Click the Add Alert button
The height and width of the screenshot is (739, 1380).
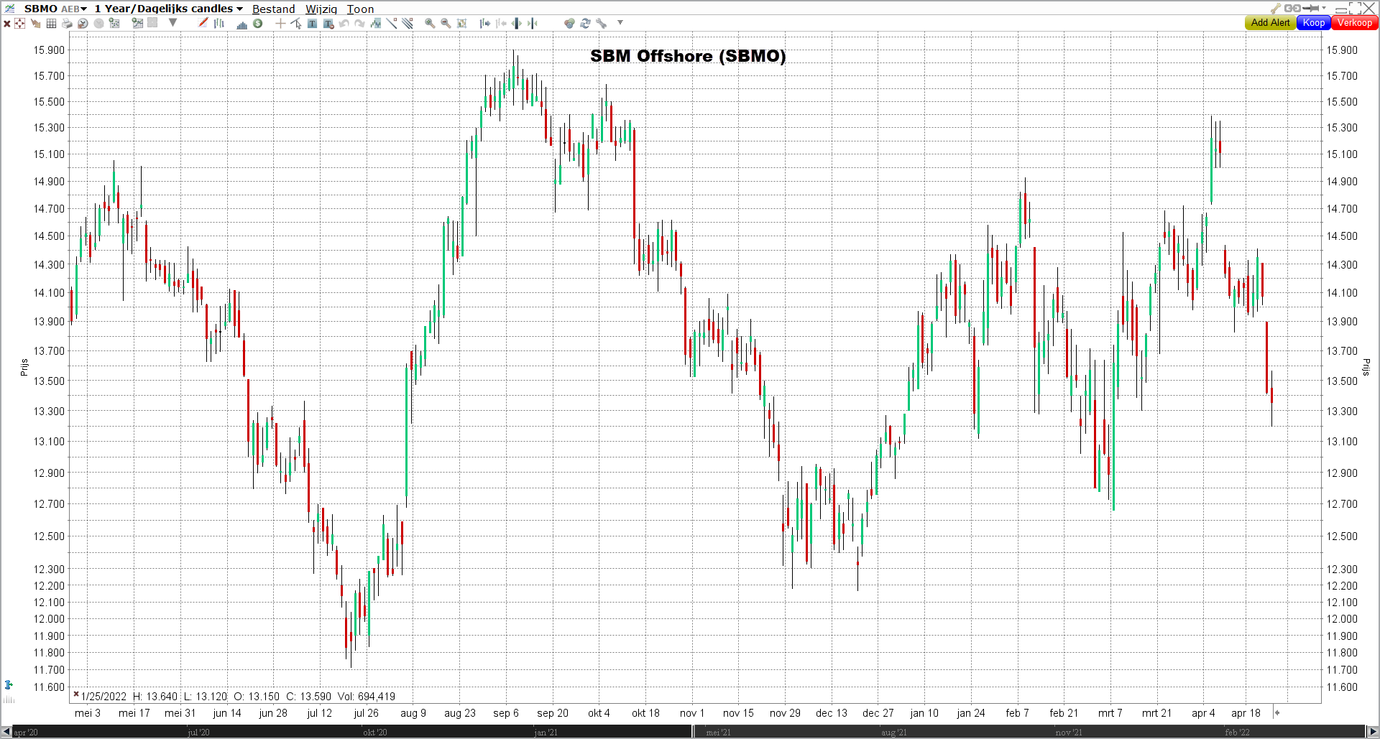[1270, 22]
